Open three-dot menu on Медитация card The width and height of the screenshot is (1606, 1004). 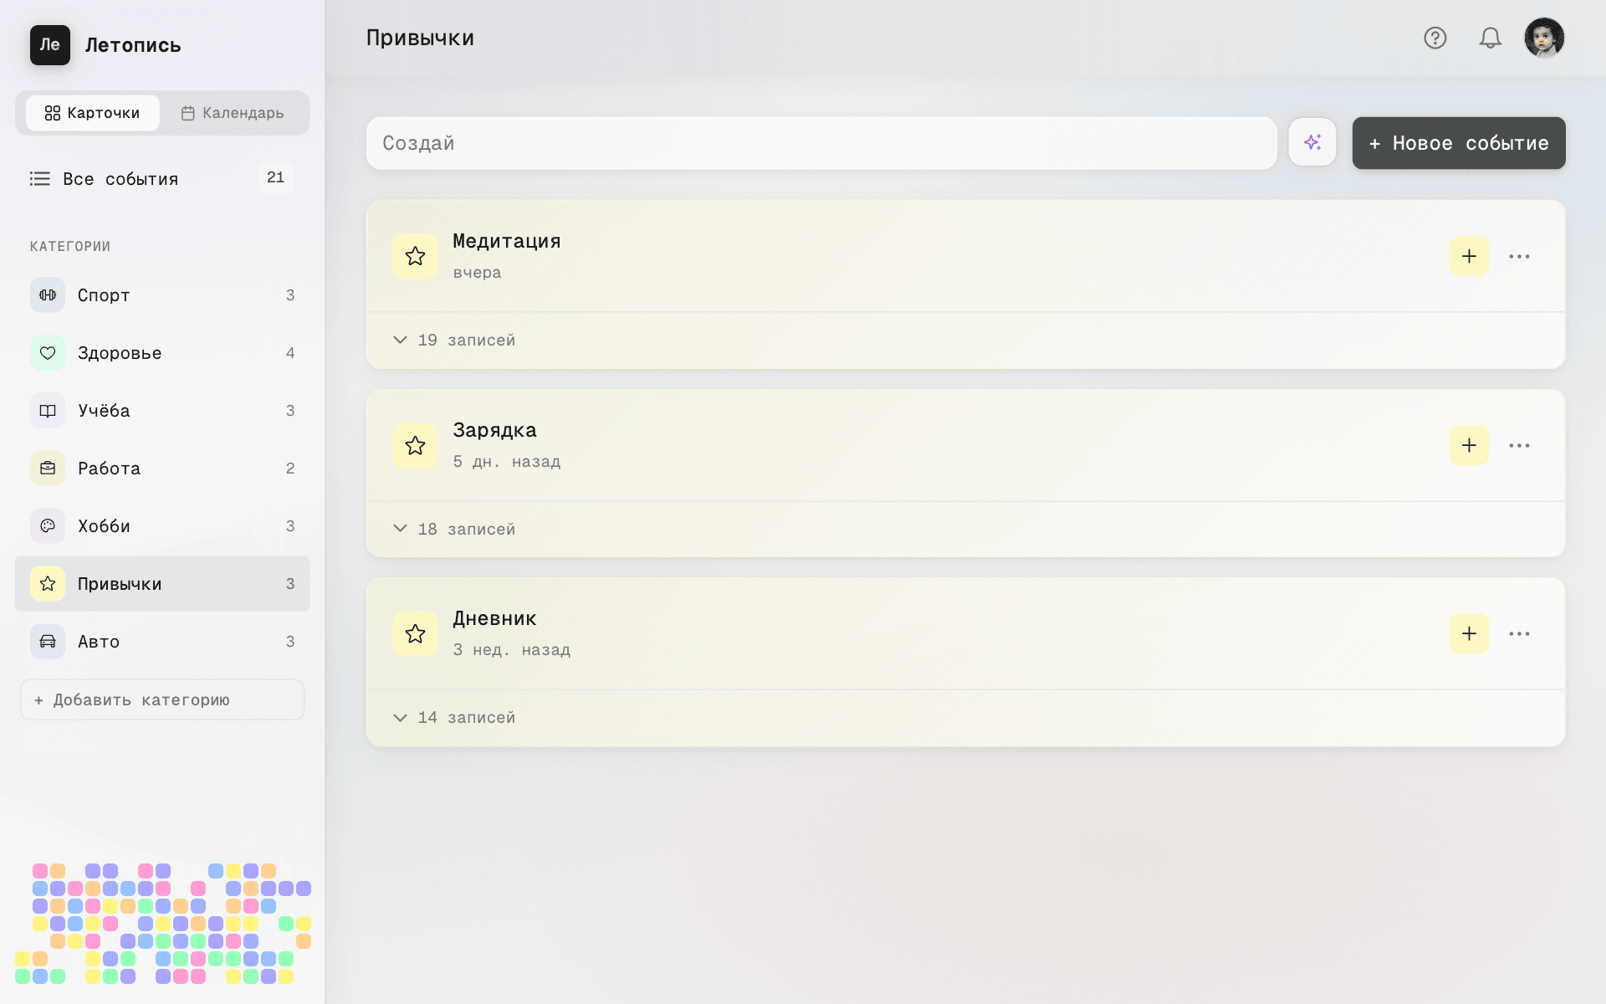click(x=1519, y=256)
